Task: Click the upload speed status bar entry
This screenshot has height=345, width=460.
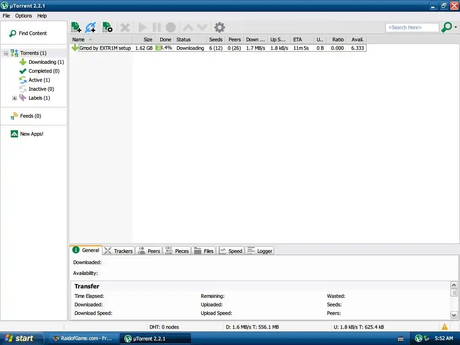Action: tap(359, 327)
